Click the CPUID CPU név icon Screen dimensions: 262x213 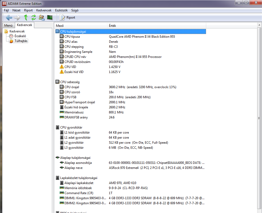pyautogui.click(x=62, y=57)
